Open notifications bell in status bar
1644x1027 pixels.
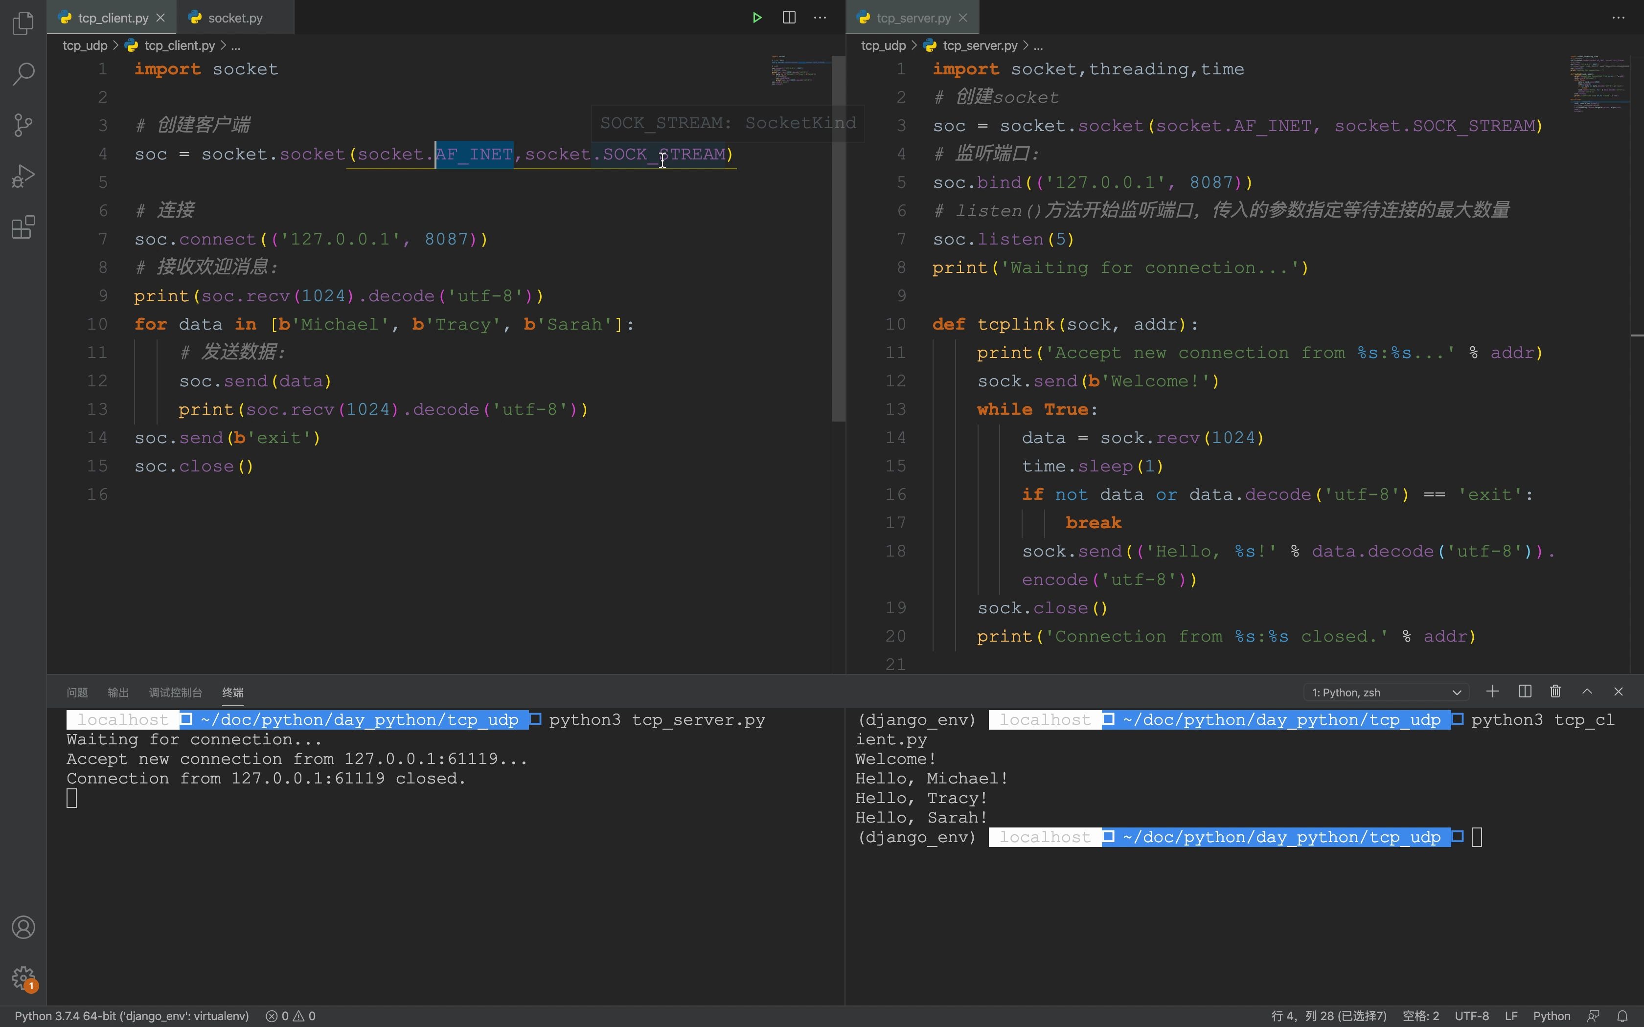(1622, 1016)
